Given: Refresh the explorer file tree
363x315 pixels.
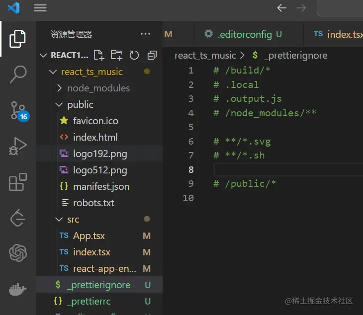Looking at the screenshot, I should 134,55.
